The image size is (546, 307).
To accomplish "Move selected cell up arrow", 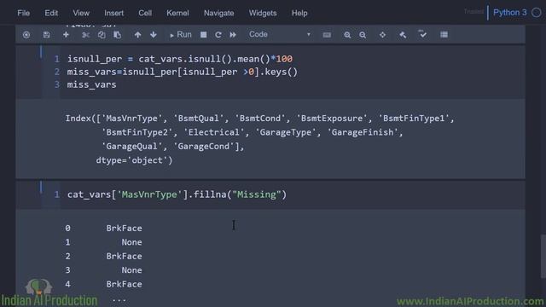I will [137, 35].
